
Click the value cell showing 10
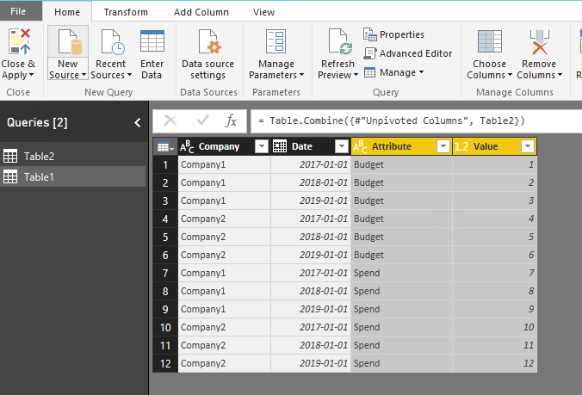[494, 327]
